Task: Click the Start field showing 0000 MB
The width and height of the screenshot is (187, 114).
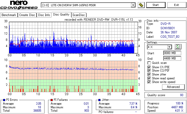Action: click(172, 53)
